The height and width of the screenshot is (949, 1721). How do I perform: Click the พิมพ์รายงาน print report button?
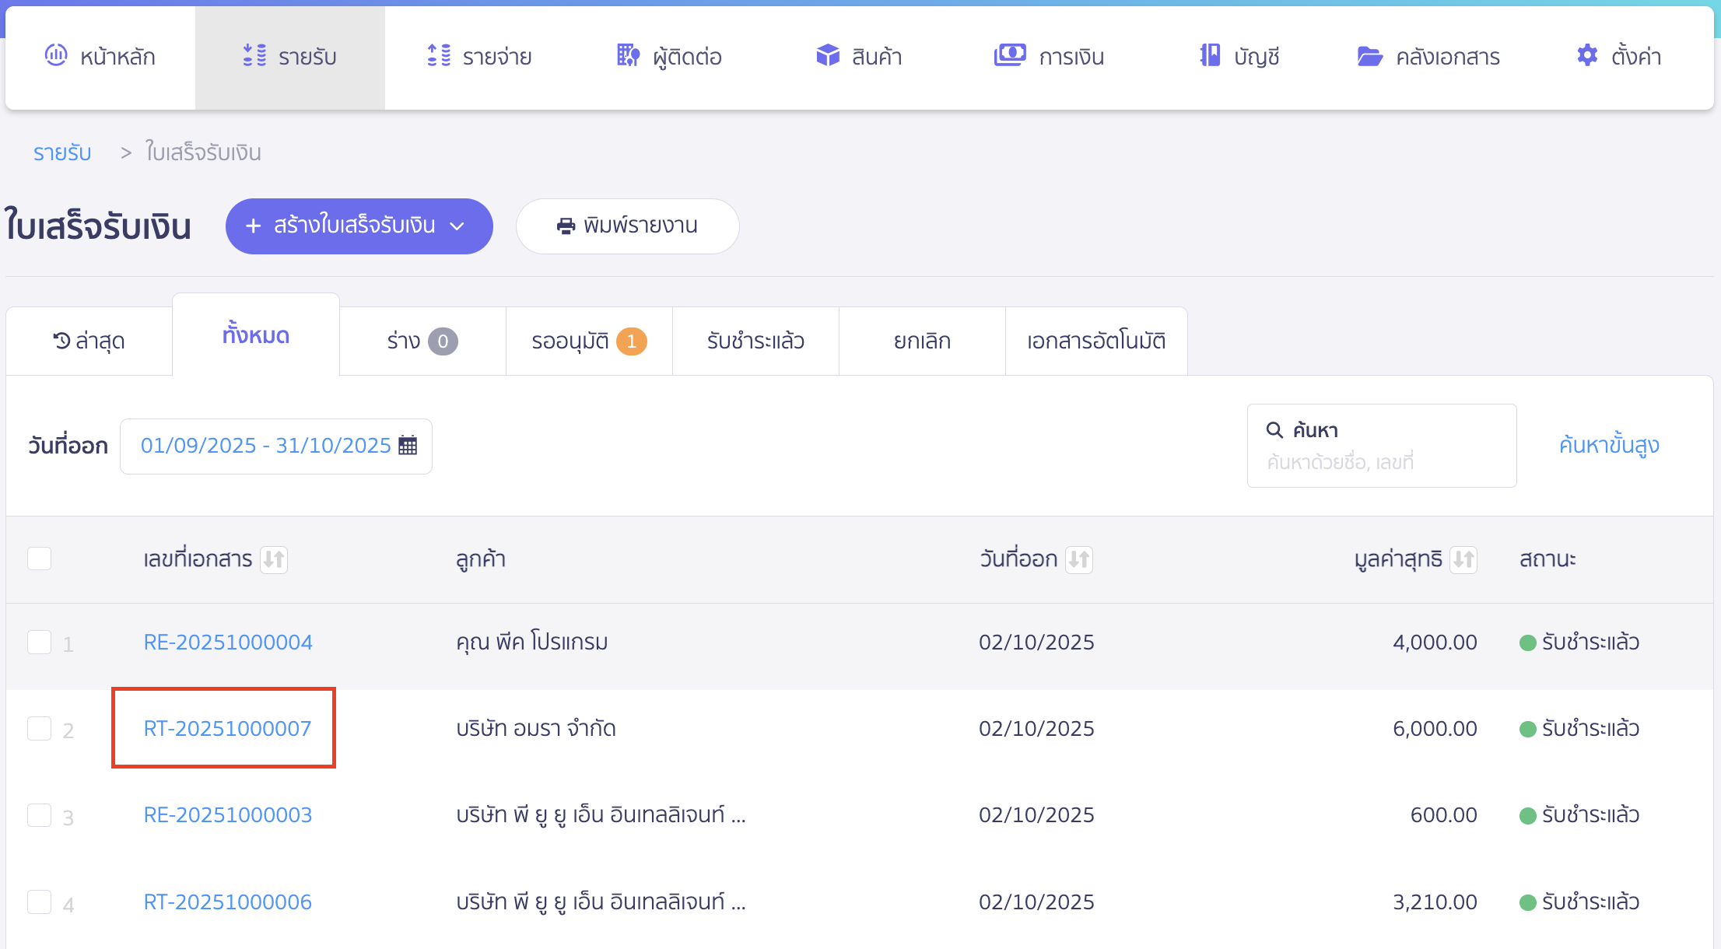pos(627,226)
